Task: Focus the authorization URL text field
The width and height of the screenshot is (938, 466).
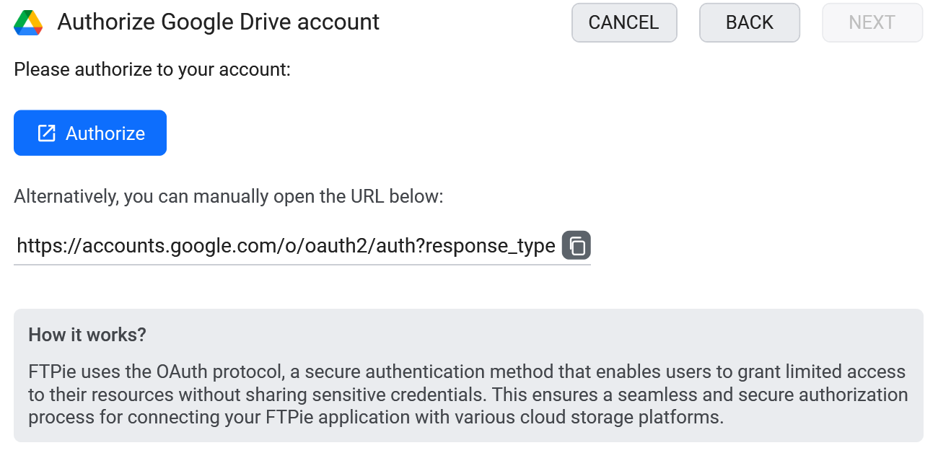Action: [286, 246]
